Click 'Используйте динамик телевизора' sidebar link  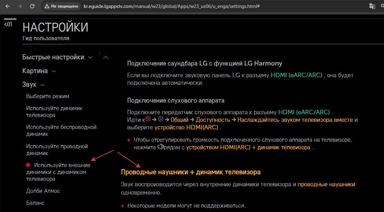click(54, 111)
